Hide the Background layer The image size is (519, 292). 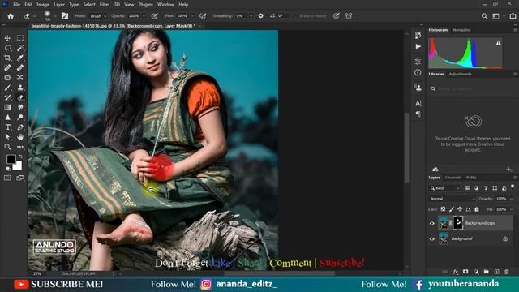point(432,238)
